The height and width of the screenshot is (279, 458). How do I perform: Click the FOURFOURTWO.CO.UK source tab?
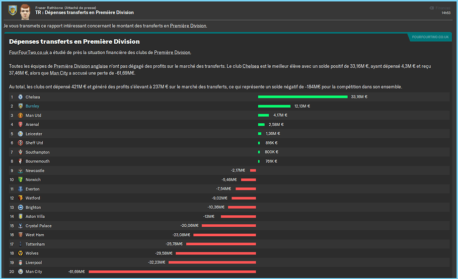pos(430,37)
